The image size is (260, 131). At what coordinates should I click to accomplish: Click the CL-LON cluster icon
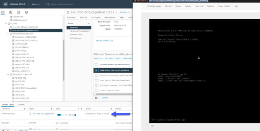point(9,24)
